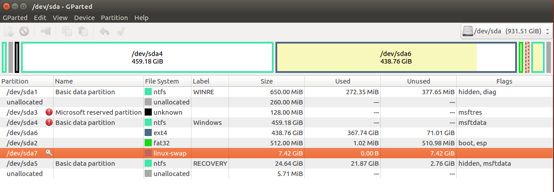Screen dimensions: 554x192
Task: Click the Resize/Move toolbar icon
Action: click(46, 31)
